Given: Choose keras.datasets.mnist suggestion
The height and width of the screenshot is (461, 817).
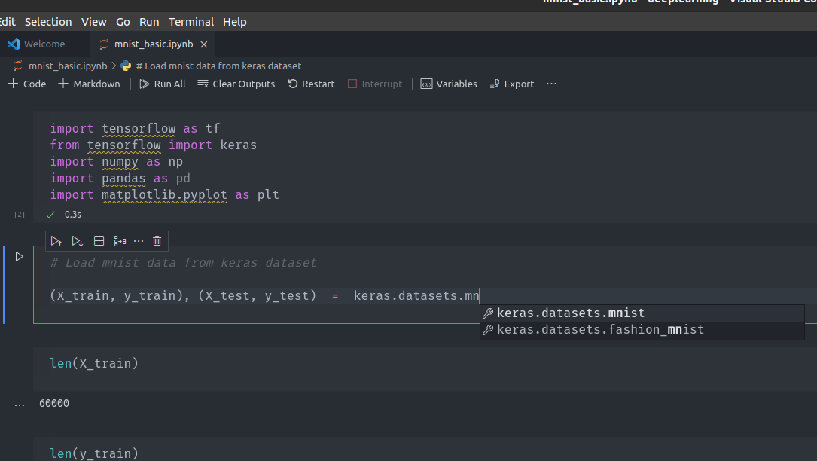Looking at the screenshot, I should tap(642, 313).
